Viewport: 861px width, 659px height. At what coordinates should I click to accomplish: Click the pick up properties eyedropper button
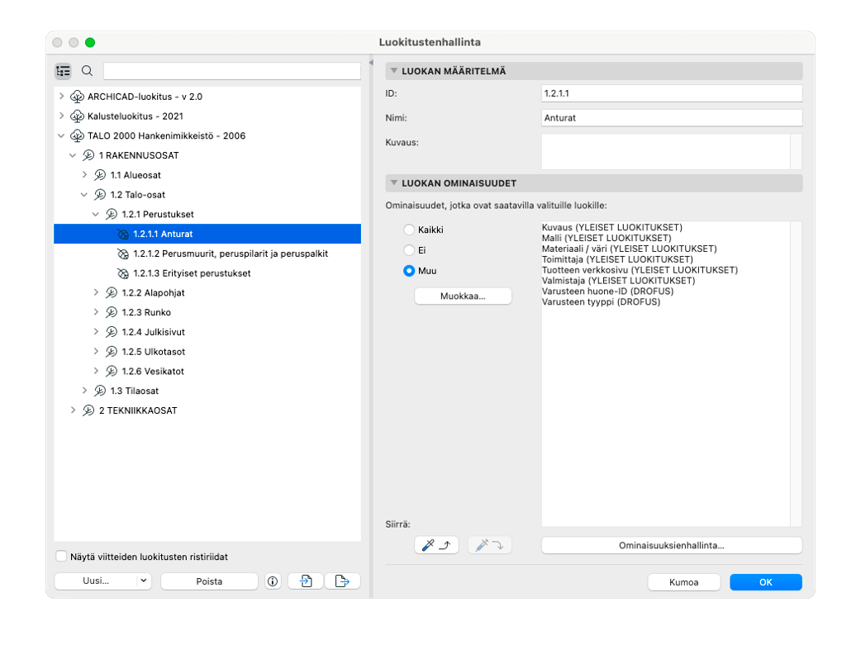click(436, 545)
